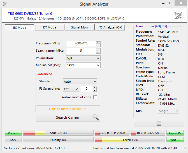This screenshot has width=188, height=153.
Task: Click the Present status indicator
Action: (13, 133)
